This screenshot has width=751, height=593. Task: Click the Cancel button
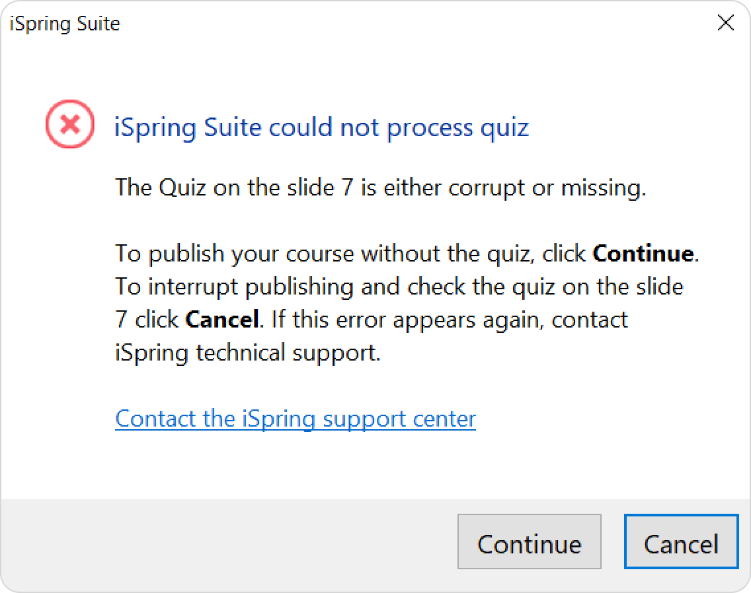click(681, 541)
